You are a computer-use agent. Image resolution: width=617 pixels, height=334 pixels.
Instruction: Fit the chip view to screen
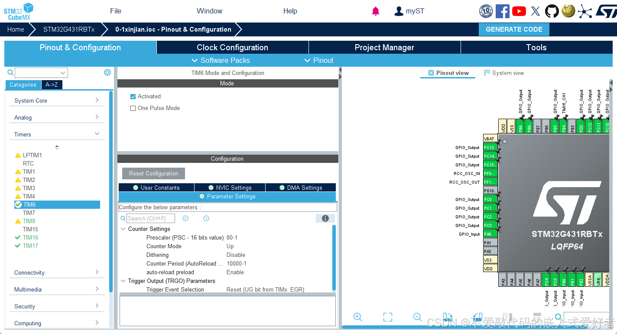(x=388, y=317)
